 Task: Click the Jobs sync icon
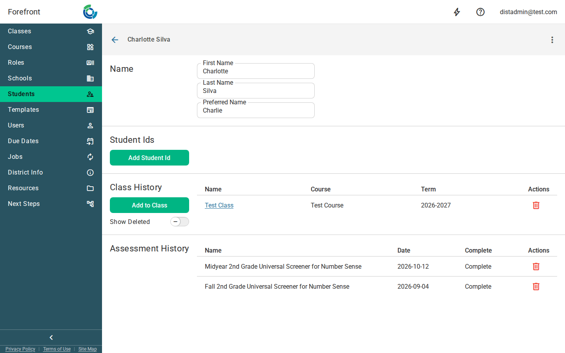click(90, 157)
